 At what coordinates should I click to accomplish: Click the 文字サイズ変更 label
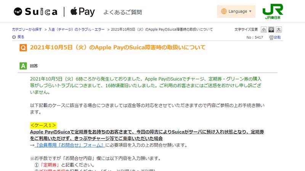point(246,30)
